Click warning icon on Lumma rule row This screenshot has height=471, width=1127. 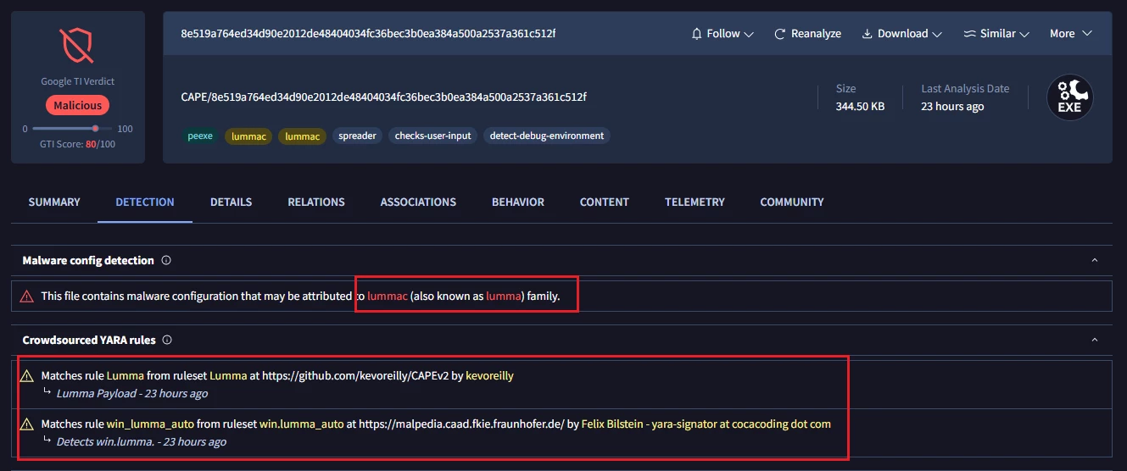point(27,375)
